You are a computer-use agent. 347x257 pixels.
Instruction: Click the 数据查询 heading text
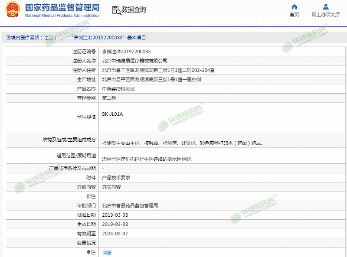tap(134, 10)
